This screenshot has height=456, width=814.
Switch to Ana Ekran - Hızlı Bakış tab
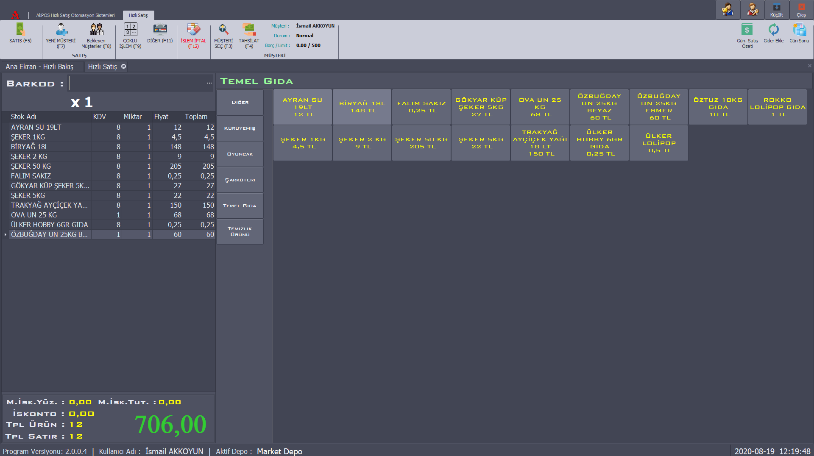click(39, 67)
